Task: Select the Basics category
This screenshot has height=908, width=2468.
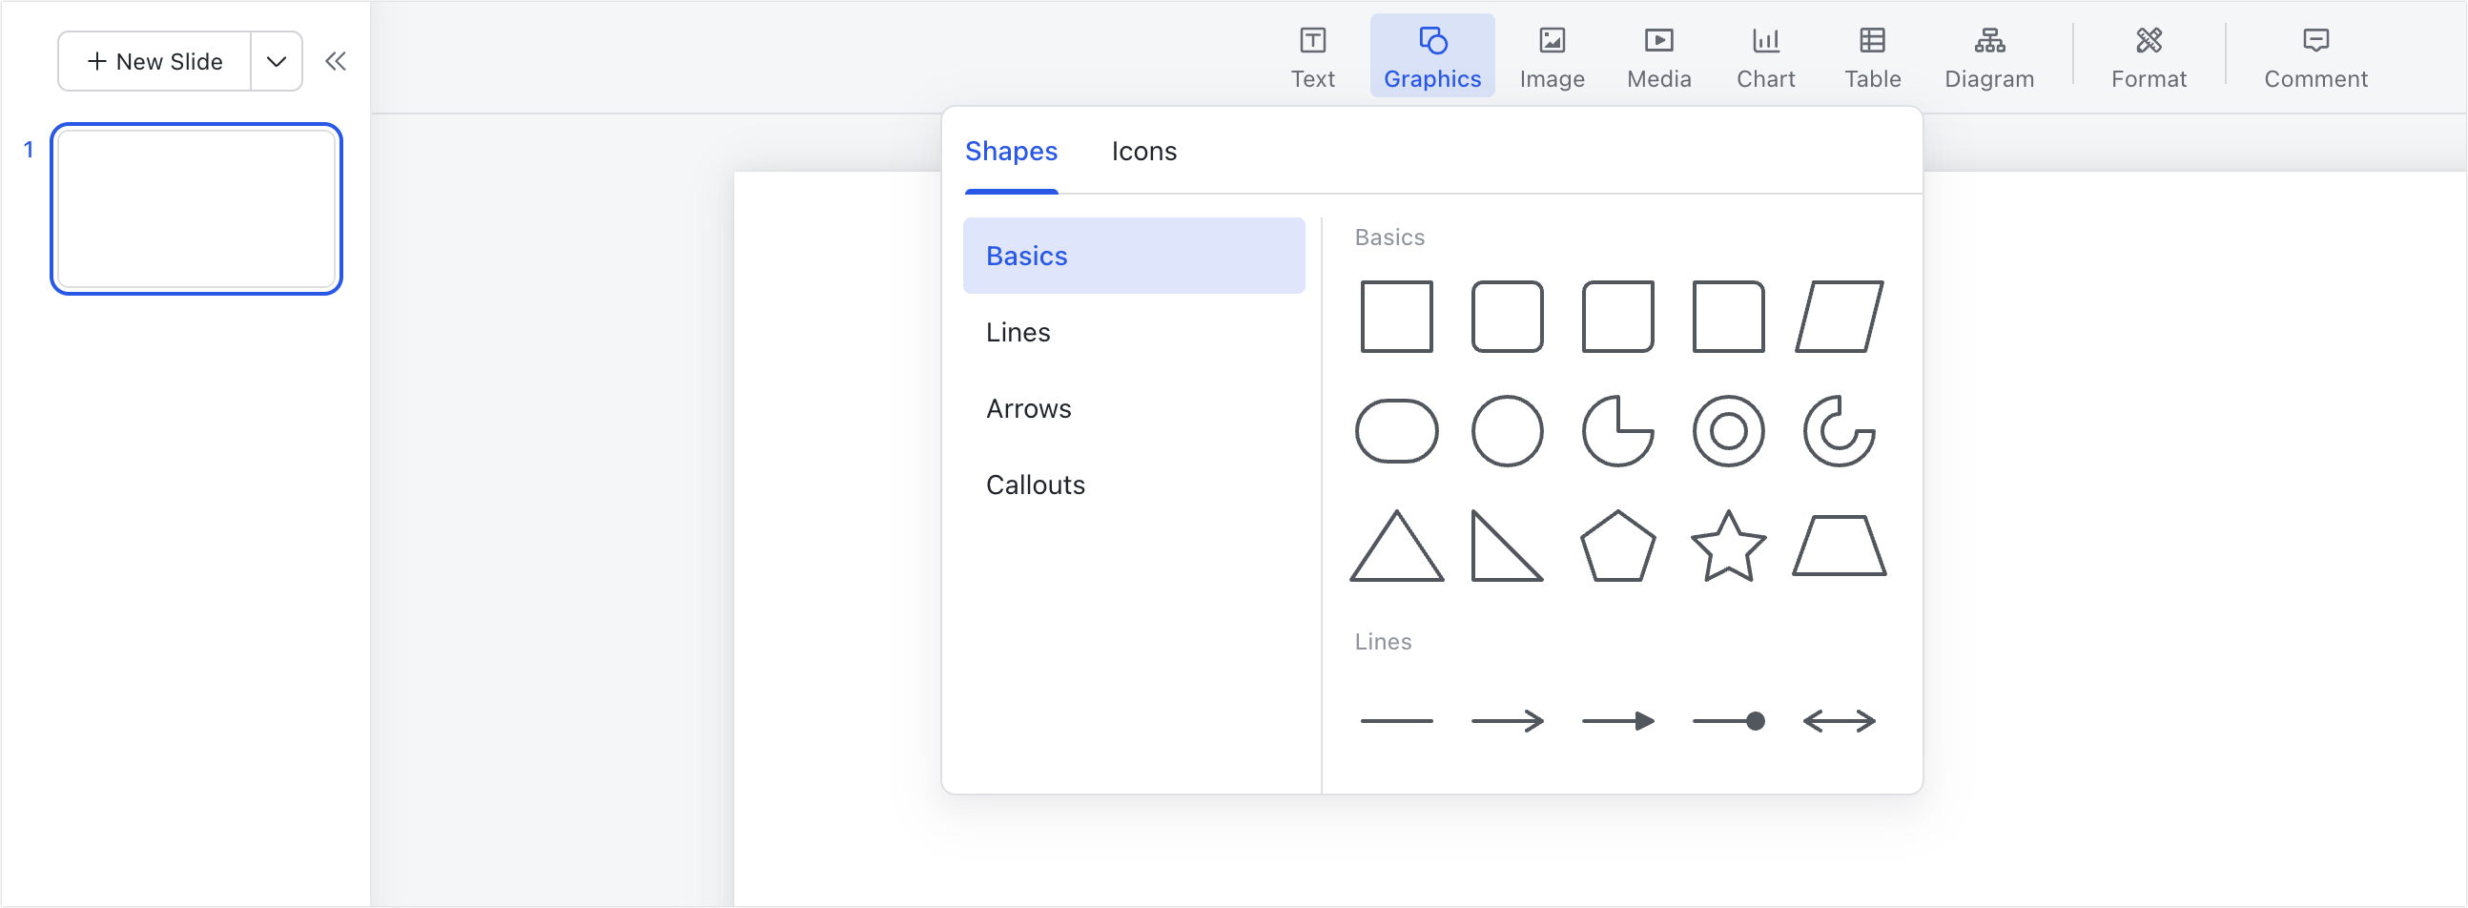Action: point(1134,256)
